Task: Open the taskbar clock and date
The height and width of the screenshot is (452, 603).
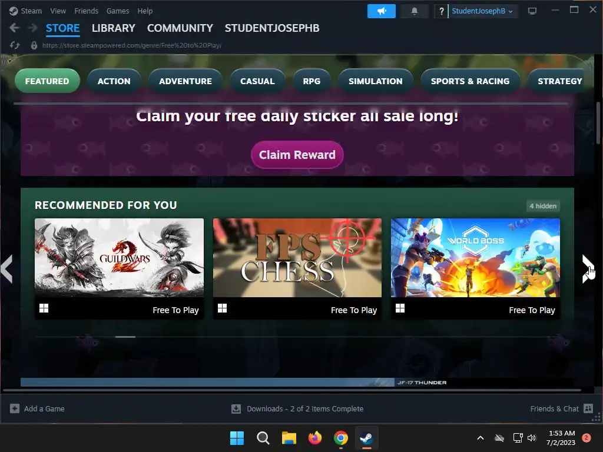Action: (561, 438)
